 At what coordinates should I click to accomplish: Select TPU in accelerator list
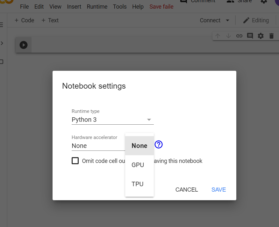coord(139,184)
